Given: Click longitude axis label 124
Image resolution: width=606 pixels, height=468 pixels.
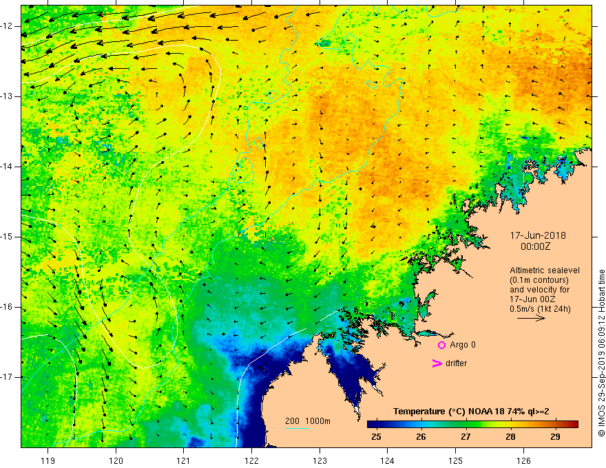Looking at the screenshot, I should (387, 460).
